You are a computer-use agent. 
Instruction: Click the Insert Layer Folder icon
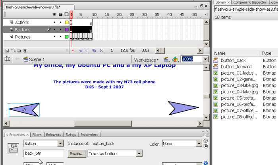pos(19,50)
